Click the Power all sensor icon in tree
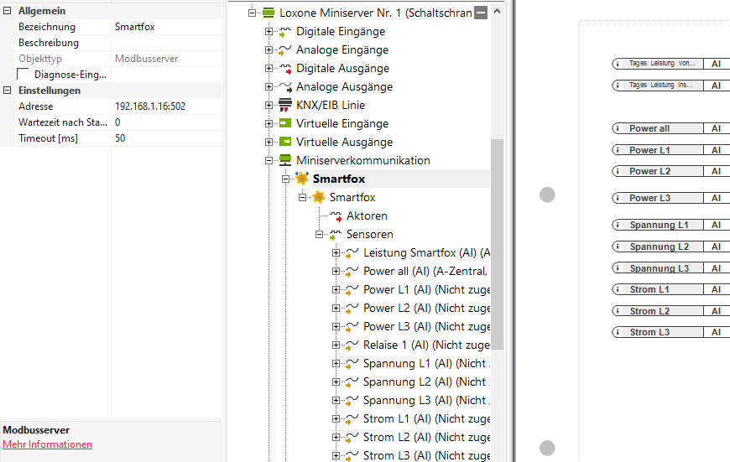The image size is (730, 462). tap(352, 271)
